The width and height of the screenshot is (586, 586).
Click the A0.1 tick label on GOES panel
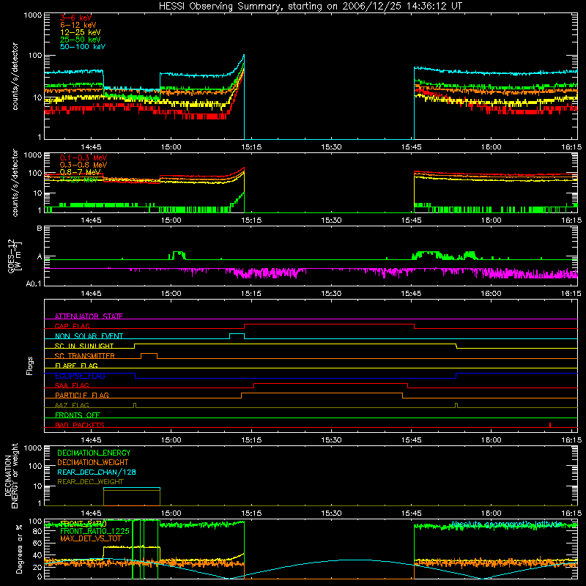(x=34, y=284)
